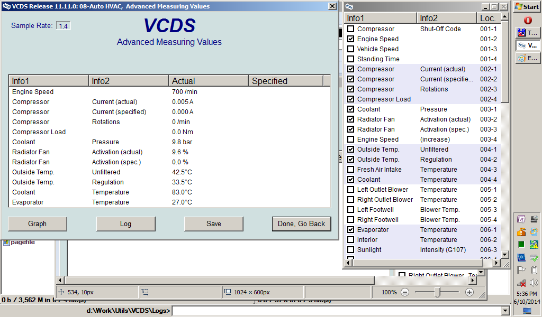Click the blue sync tray icon beside orange icon
Screen dimensions: 542x317
[534, 232]
